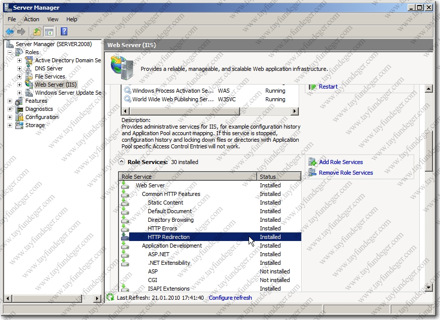Click the services list horizontal scrollbar thumb
Image resolution: width=440 pixels, height=320 pixels.
coord(184,111)
